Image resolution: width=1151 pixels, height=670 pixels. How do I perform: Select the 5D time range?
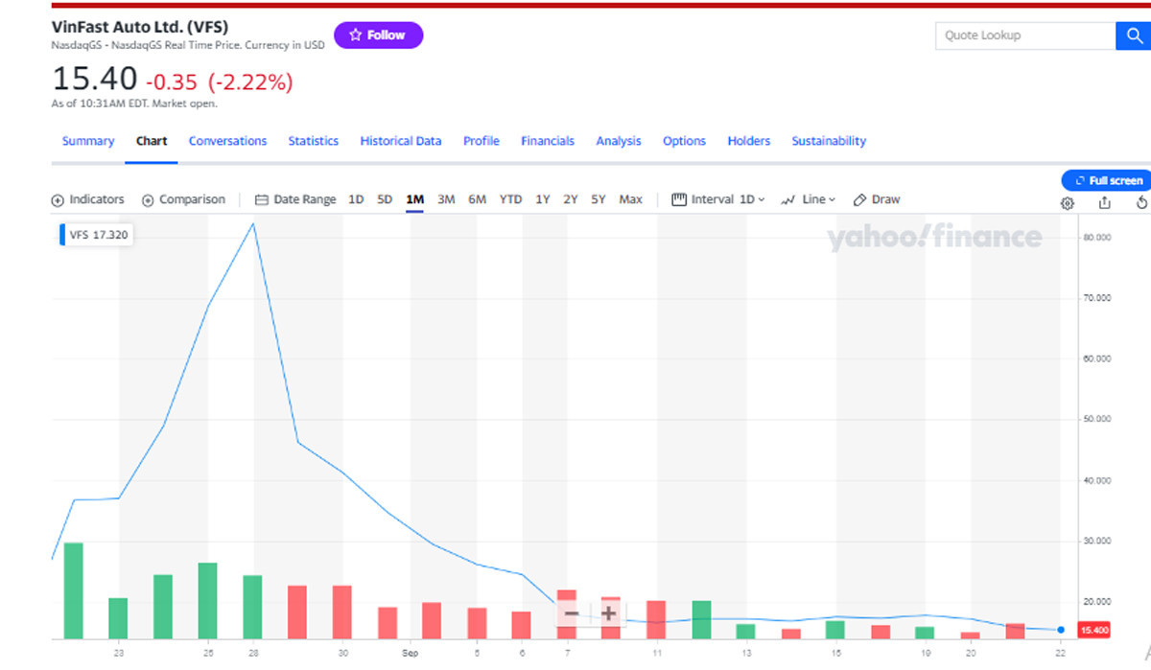(x=385, y=199)
